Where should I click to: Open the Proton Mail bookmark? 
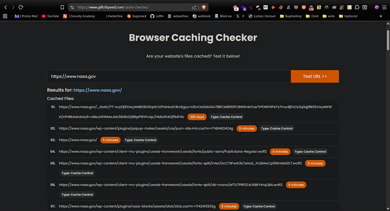click(26, 16)
